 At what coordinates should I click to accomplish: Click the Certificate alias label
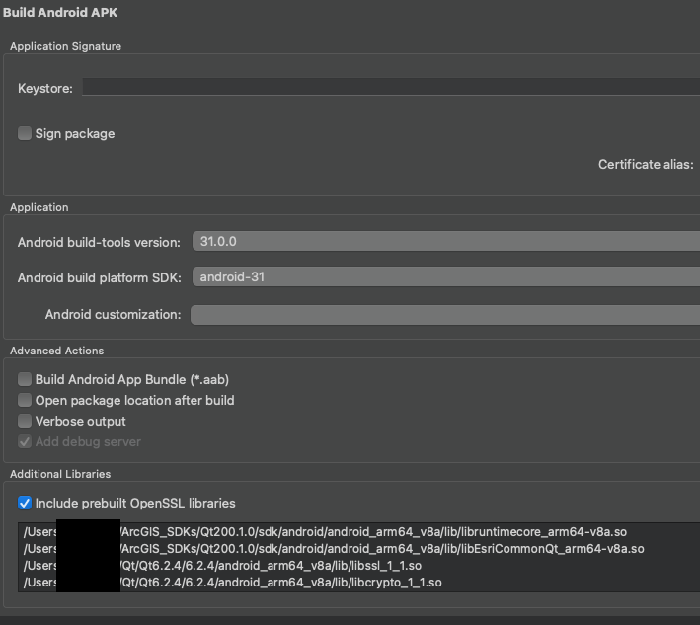646,165
